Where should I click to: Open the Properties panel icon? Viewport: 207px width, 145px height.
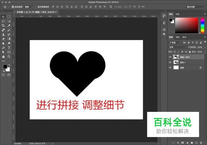pyautogui.click(x=164, y=23)
